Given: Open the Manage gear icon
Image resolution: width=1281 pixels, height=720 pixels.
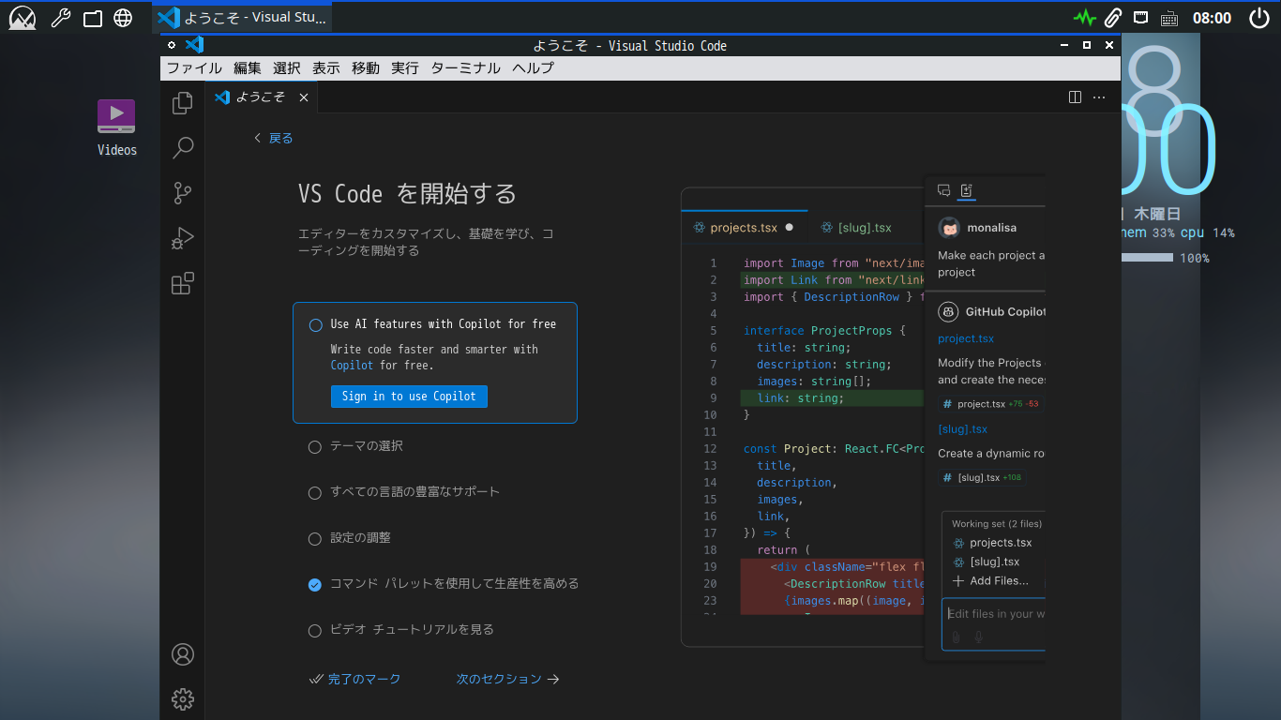Looking at the screenshot, I should pos(183,698).
